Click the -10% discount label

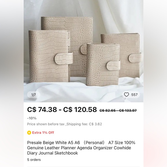32,118
